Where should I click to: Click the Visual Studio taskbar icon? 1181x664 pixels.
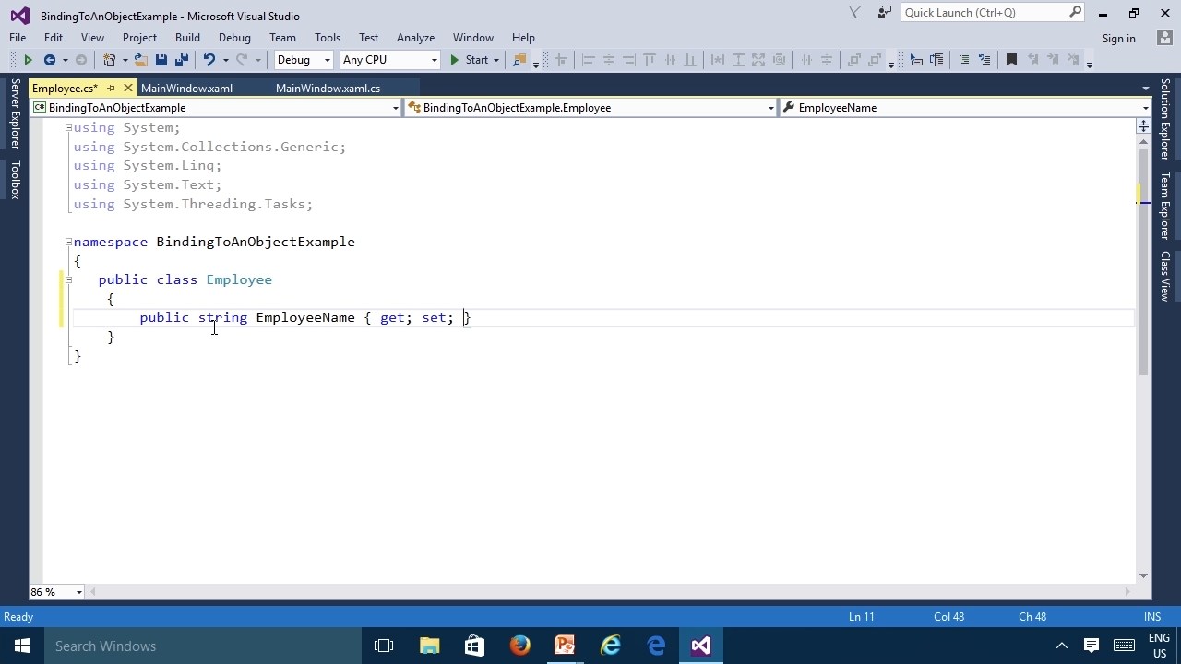(701, 646)
